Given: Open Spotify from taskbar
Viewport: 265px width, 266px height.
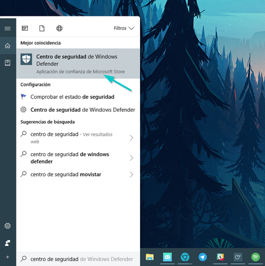Looking at the screenshot, I should click(256, 257).
